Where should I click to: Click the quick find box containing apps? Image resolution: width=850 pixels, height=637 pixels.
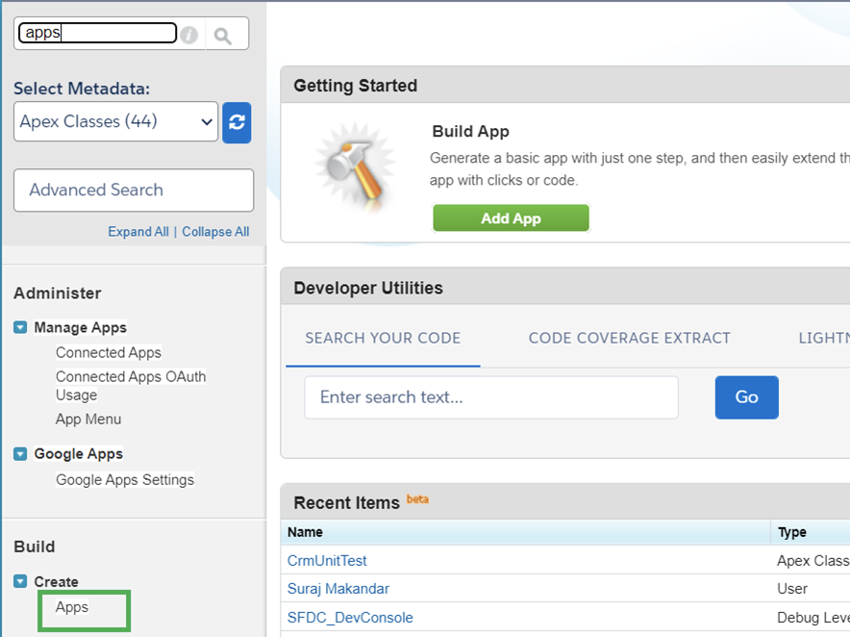click(97, 34)
